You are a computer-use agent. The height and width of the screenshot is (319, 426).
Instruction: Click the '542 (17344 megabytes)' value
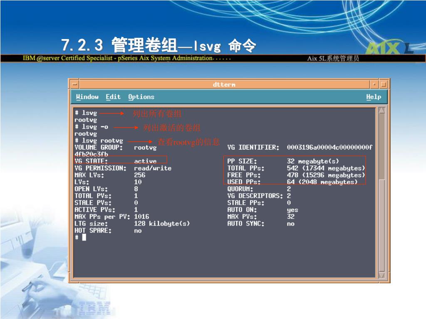click(326, 168)
